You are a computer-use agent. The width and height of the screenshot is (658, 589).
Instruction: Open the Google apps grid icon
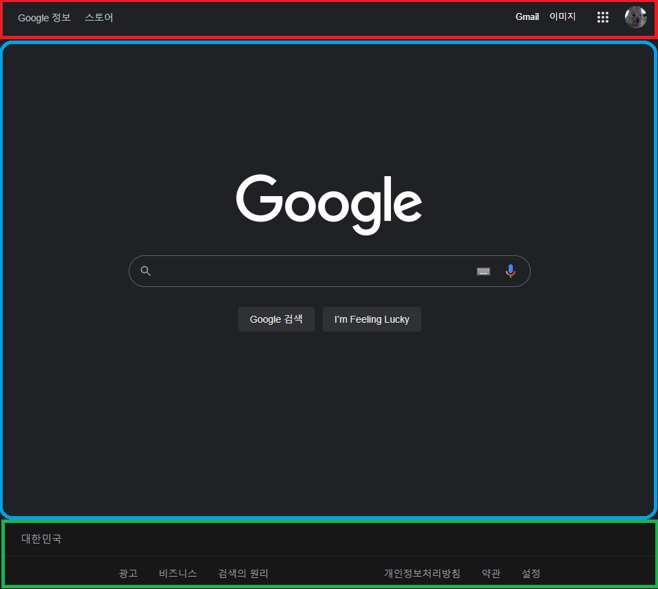(603, 17)
